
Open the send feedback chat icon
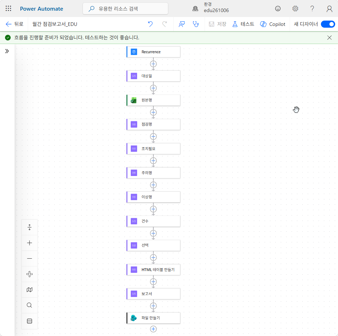click(x=182, y=24)
